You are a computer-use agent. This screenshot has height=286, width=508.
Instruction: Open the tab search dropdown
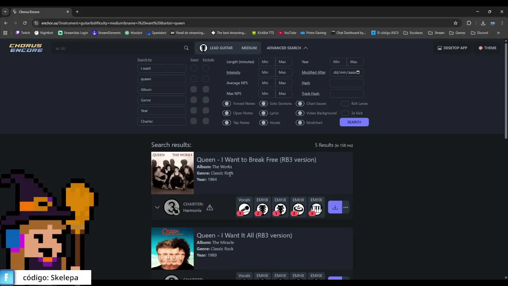pyautogui.click(x=5, y=12)
